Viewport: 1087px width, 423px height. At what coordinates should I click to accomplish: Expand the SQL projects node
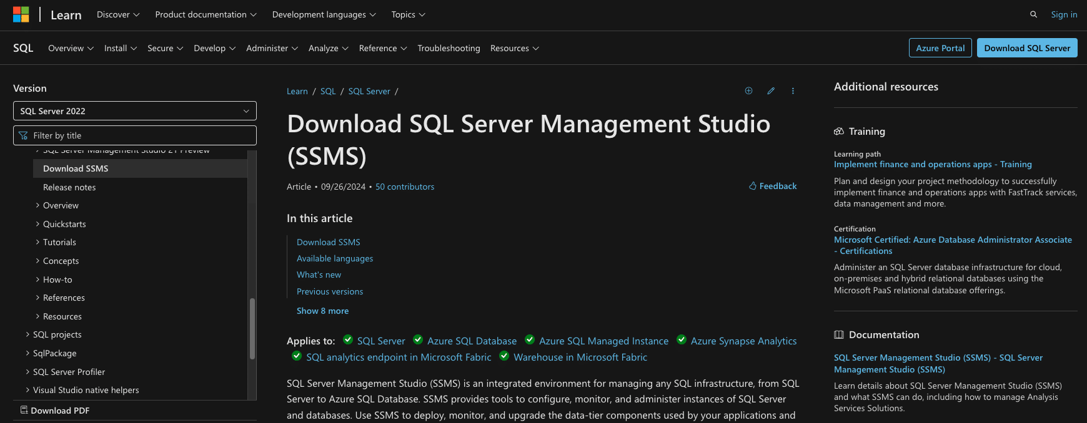coord(53,334)
